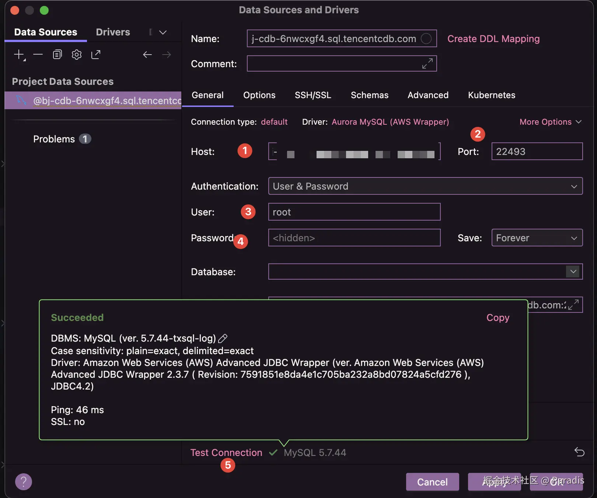Viewport: 597px width, 498px height.
Task: Run Test Connection
Action: 226,453
